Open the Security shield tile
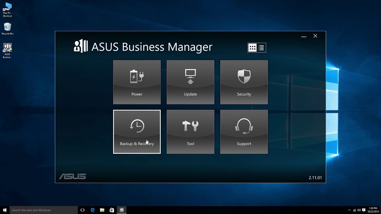This screenshot has height=214, width=381. point(244,82)
